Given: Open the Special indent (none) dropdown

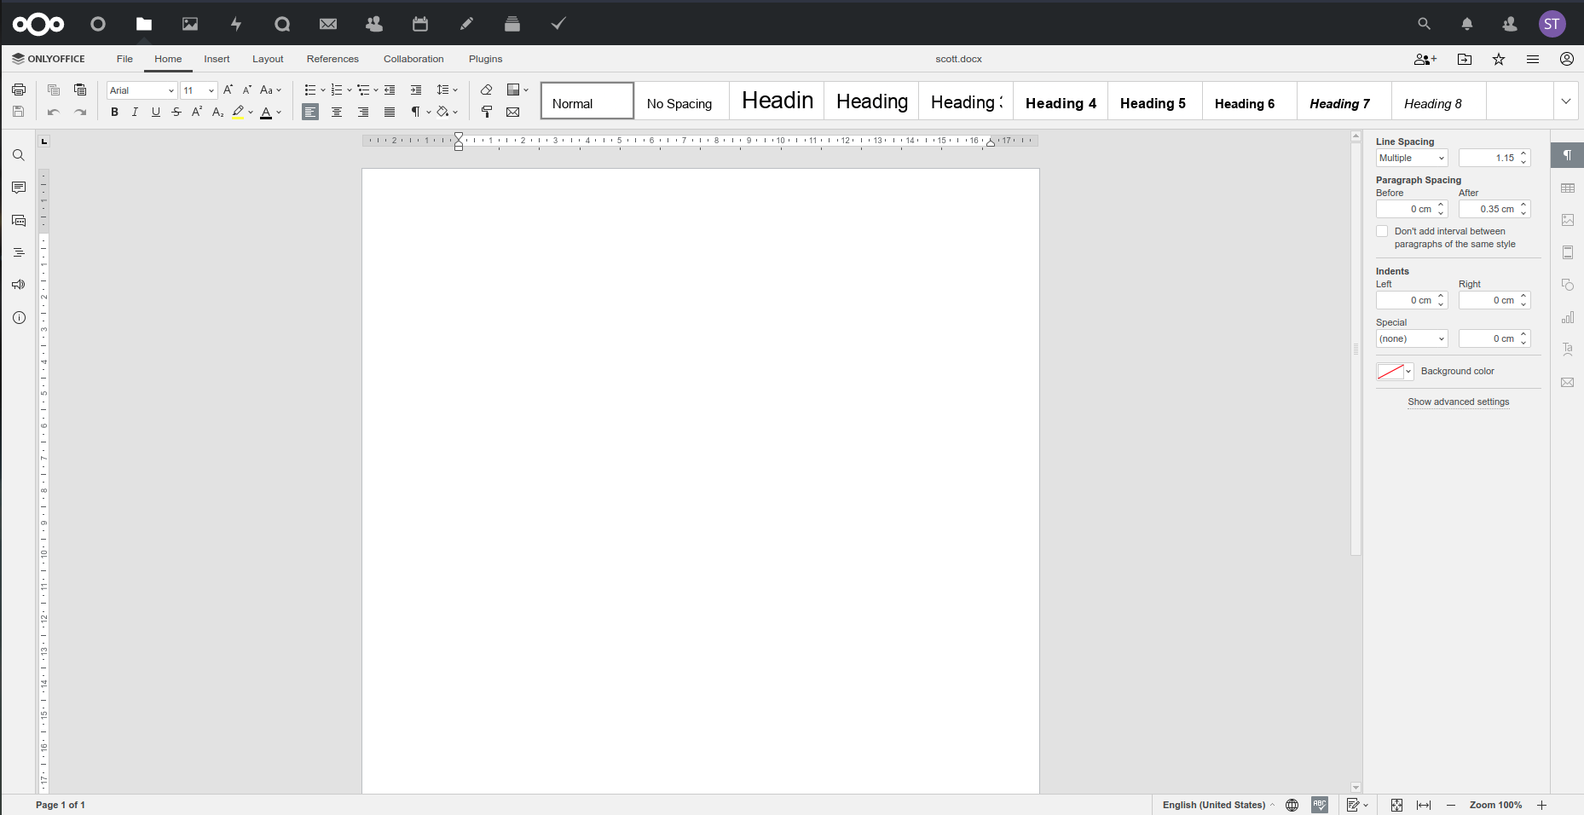Looking at the screenshot, I should [x=1412, y=338].
